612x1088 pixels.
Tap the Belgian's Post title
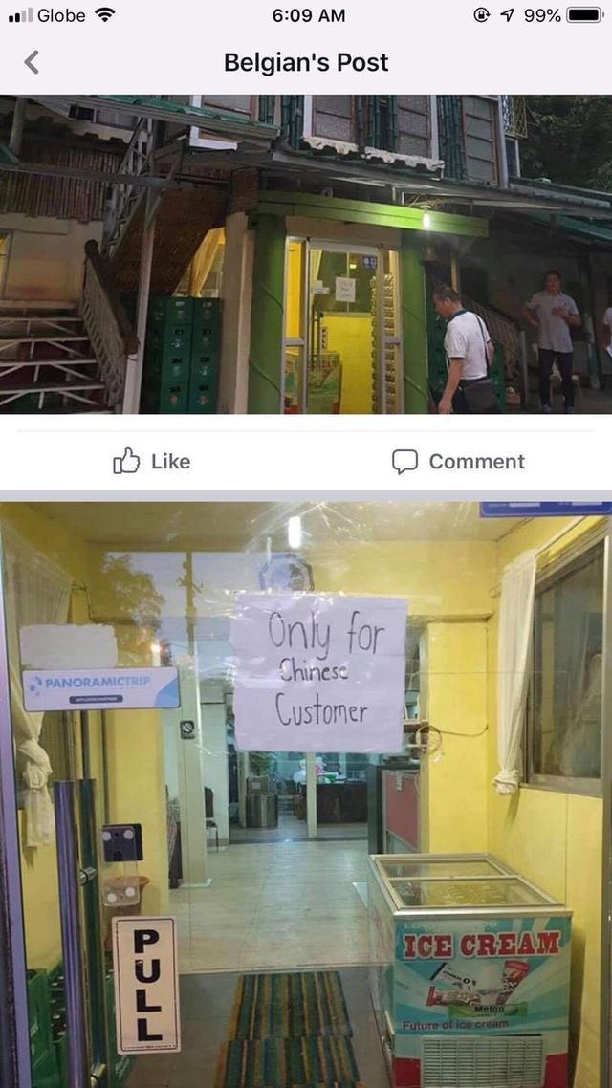[306, 62]
